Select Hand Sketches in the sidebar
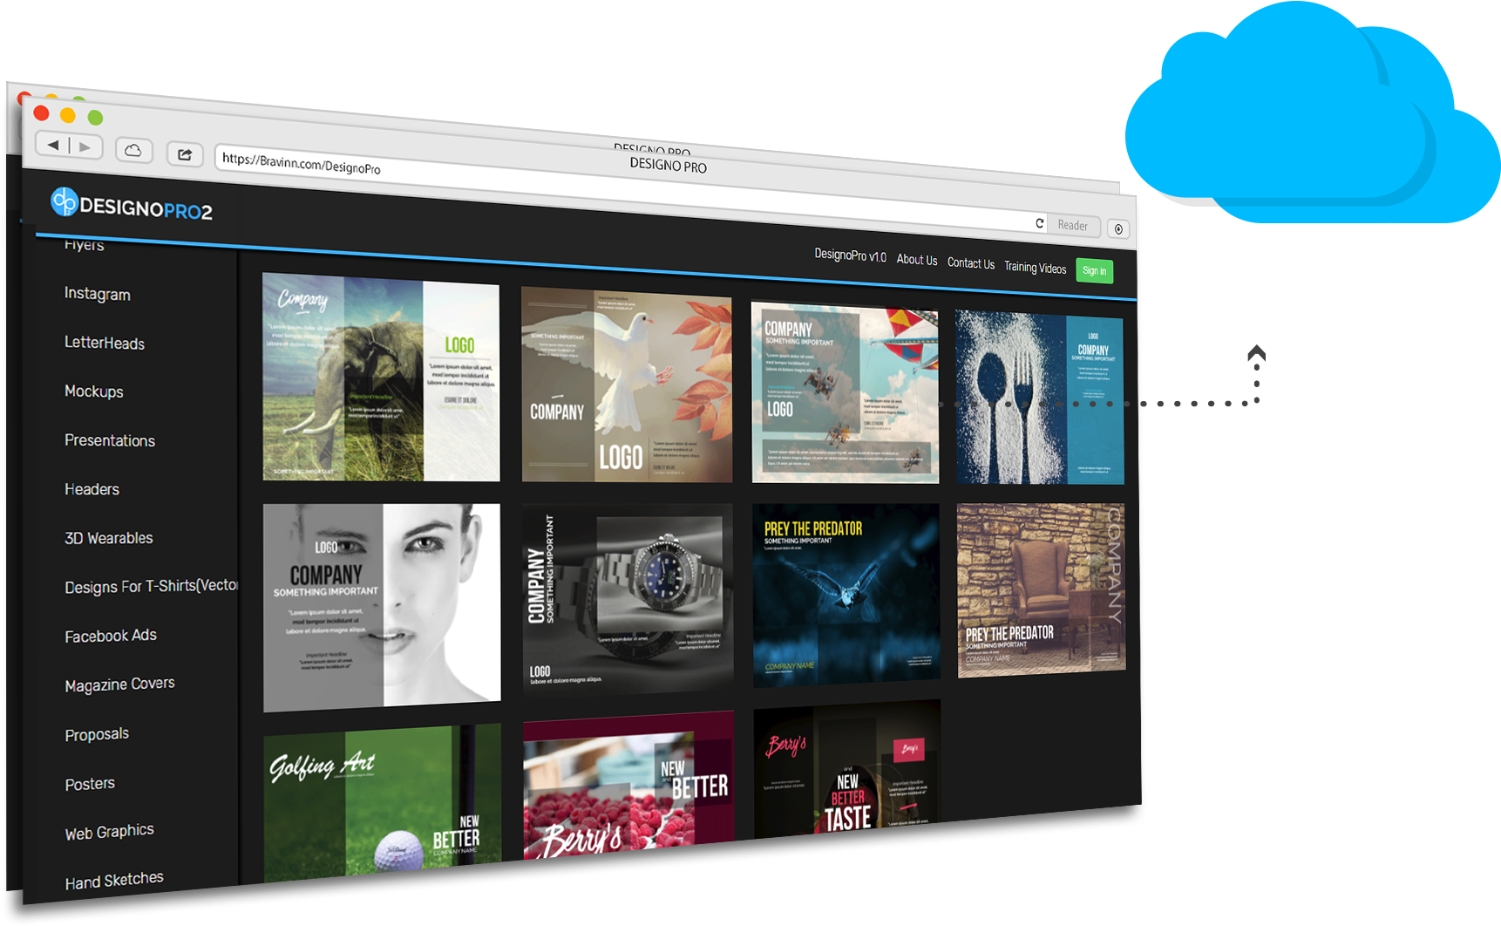 (114, 881)
